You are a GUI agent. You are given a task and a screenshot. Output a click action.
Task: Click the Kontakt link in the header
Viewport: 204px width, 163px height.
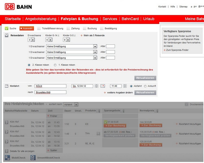coord(162,7)
